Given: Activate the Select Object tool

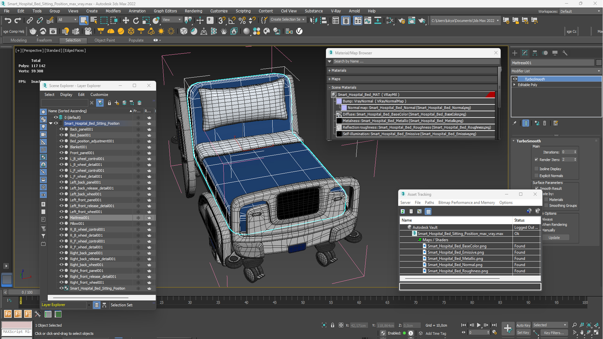Looking at the screenshot, I should click(x=84, y=20).
